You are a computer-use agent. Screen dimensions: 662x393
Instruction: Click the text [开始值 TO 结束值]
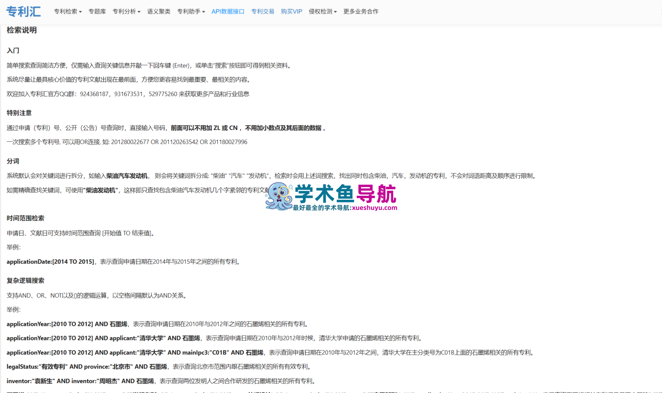127,233
